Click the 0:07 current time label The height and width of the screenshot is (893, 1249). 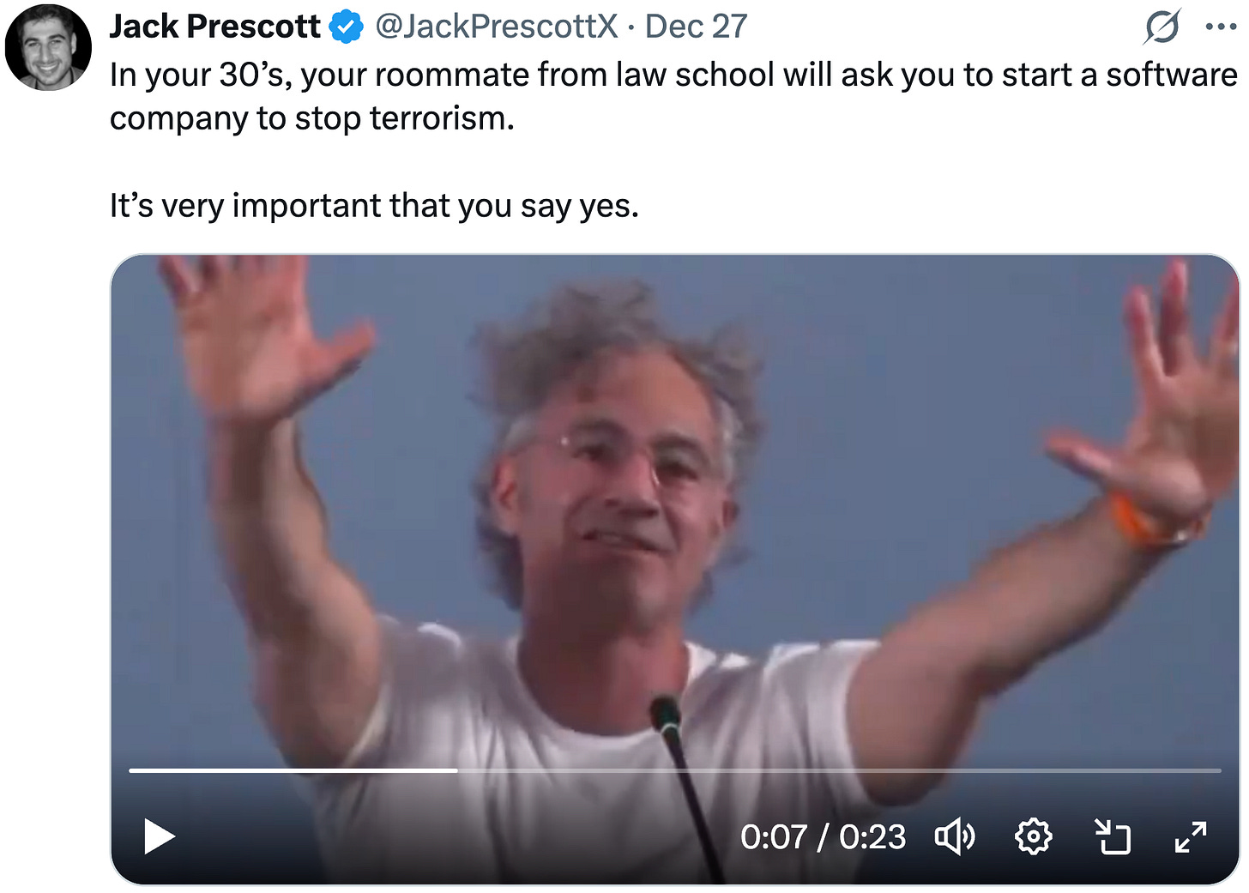click(774, 836)
